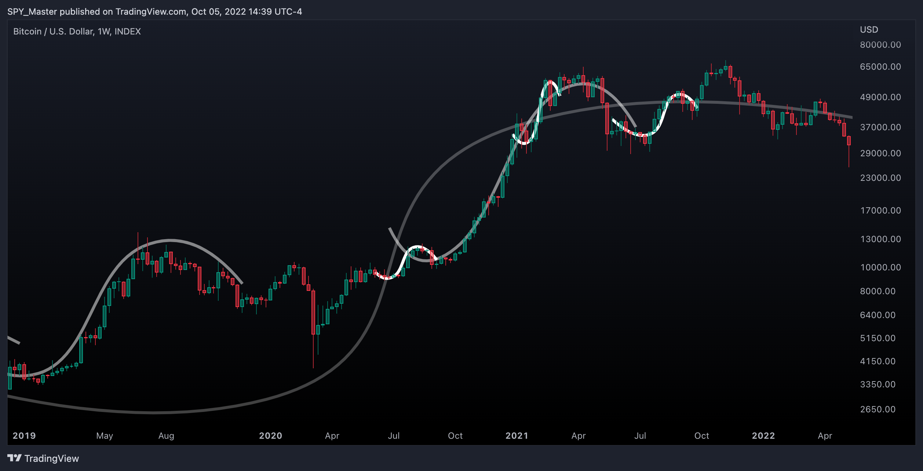Viewport: 923px width, 471px height.
Task: Click the TradingView wordmark text
Action: click(52, 459)
